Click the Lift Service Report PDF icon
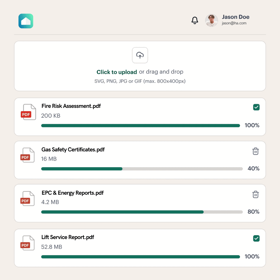 (x=27, y=243)
